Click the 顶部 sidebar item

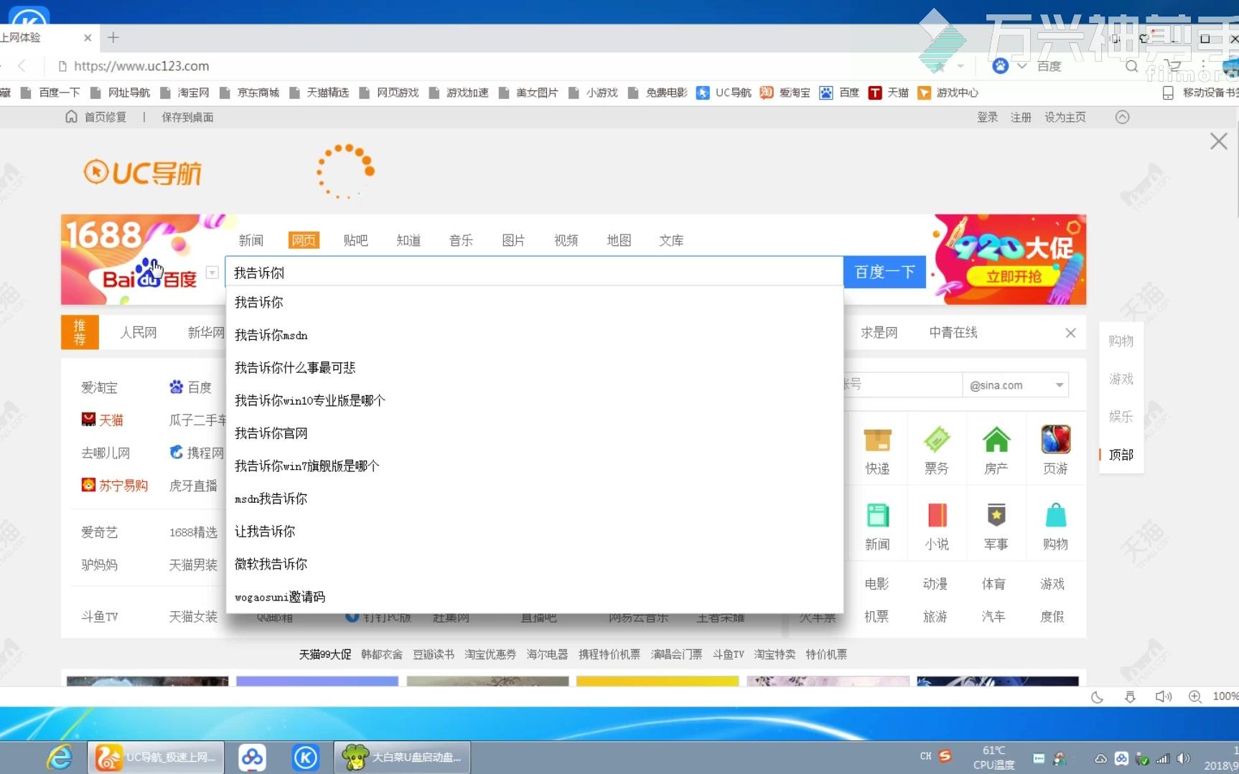(x=1121, y=455)
